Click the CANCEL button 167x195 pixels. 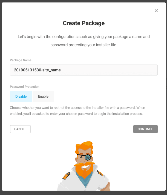pos(20,129)
